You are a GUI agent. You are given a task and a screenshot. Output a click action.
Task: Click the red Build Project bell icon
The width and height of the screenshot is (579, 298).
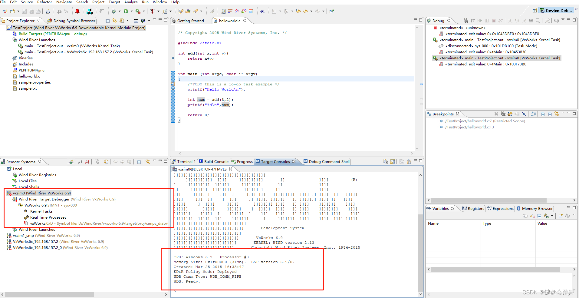coord(77,11)
